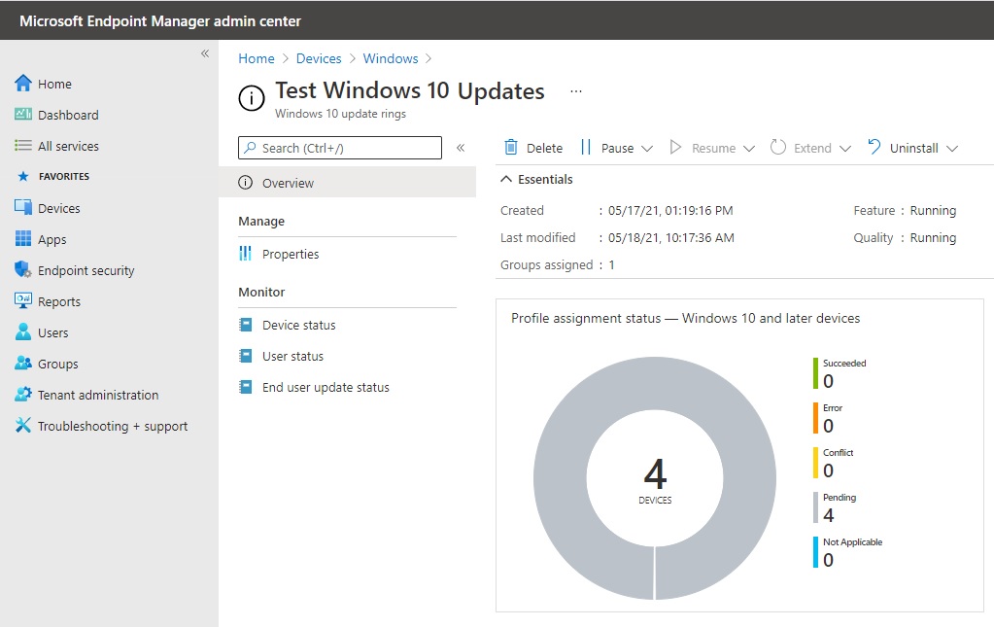Click the Device status notebook icon
994x627 pixels.
pyautogui.click(x=245, y=325)
